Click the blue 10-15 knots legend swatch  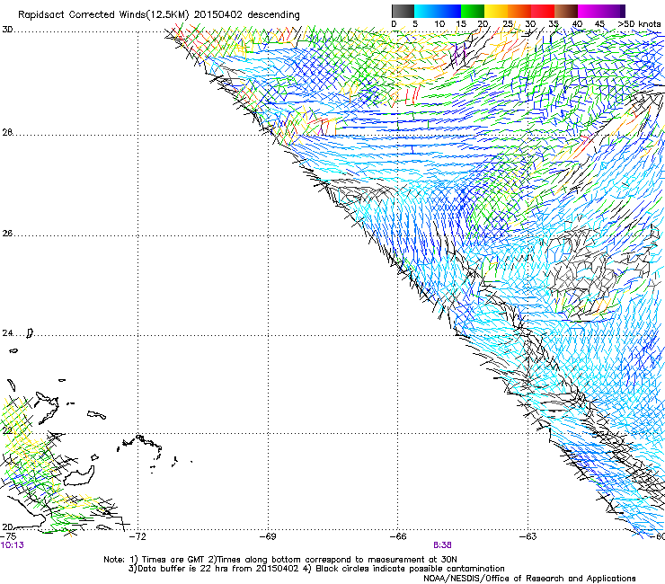449,11
